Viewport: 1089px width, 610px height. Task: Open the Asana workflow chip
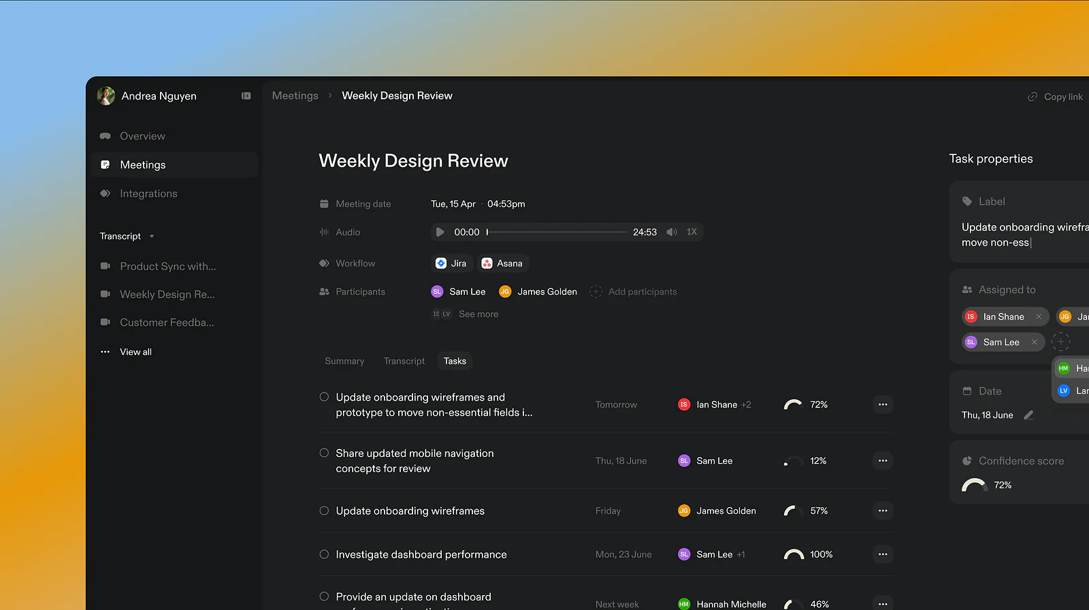(503, 263)
